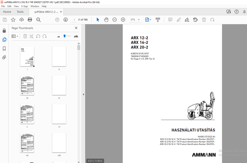Click the Save file icon
Screen dimensions: 247x163
click(x=5, y=20)
